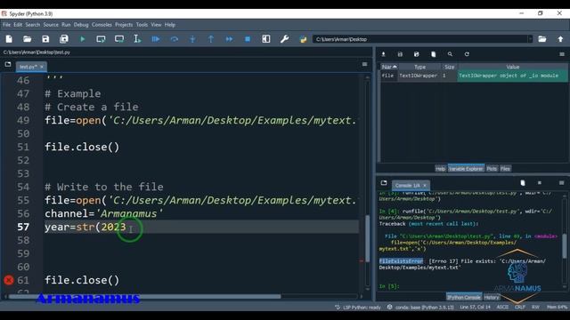Browse working directory folder icon
The height and width of the screenshot is (320, 570).
pos(542,39)
